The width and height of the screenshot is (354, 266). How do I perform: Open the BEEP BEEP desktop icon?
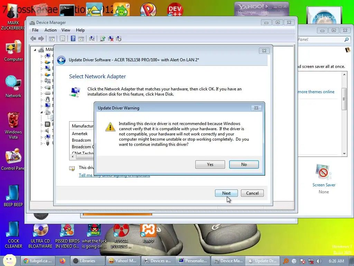click(13, 196)
